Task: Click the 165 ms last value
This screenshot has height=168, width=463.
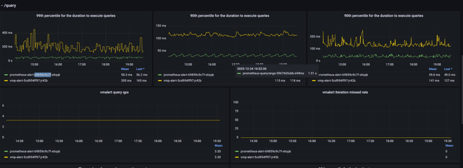Action: click(141, 81)
